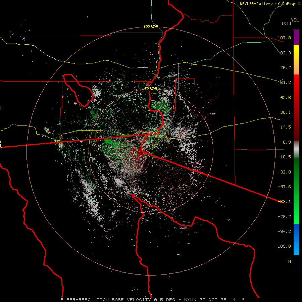Image resolution: width=302 pixels, height=302 pixels.
Task: Click the TH threshold label
Action: 288,261
